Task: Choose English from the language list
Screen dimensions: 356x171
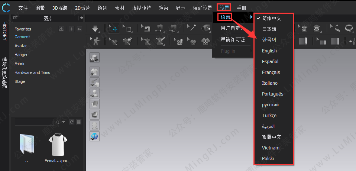Action: click(269, 51)
